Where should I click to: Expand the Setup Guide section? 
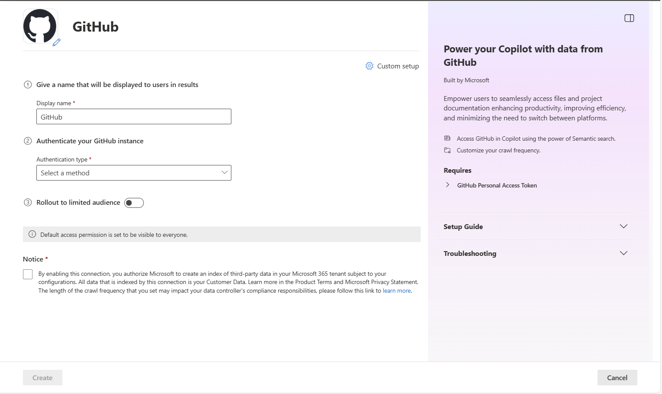(623, 226)
